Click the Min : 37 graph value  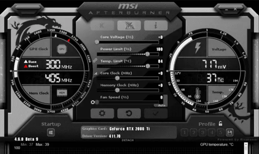point(27,145)
